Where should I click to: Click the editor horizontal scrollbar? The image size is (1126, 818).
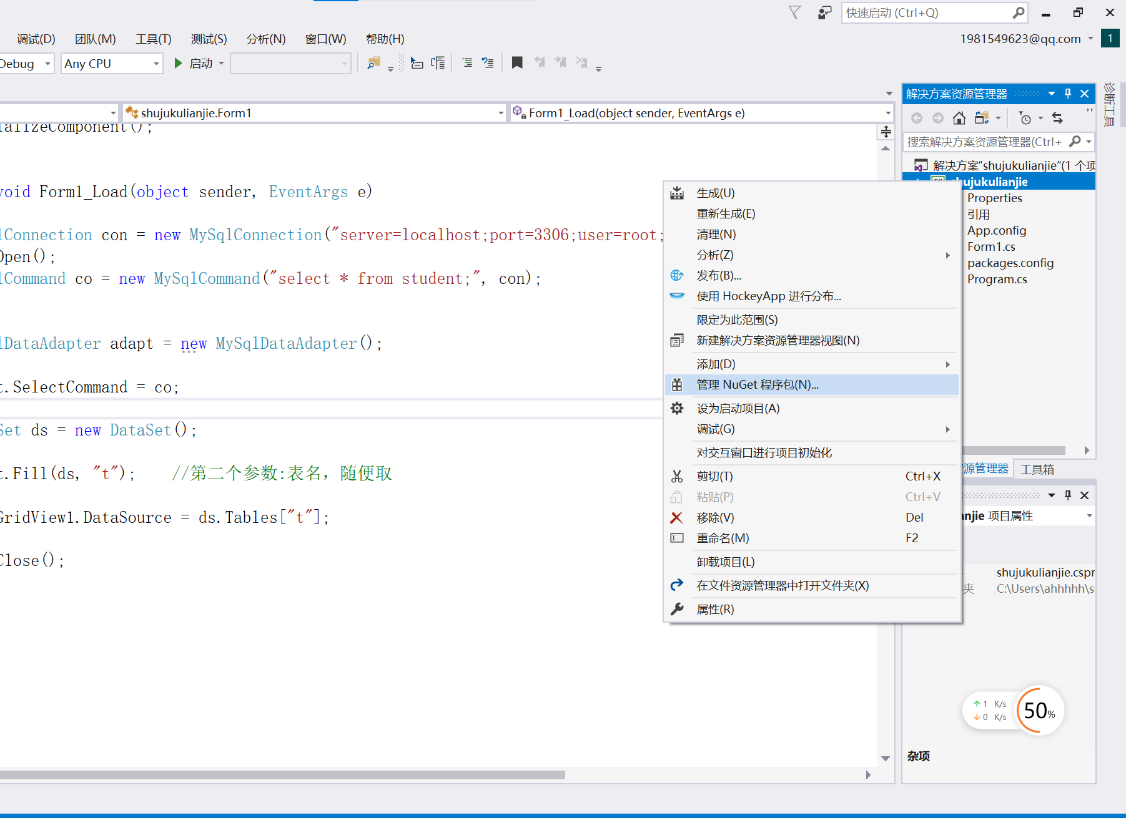click(x=281, y=775)
